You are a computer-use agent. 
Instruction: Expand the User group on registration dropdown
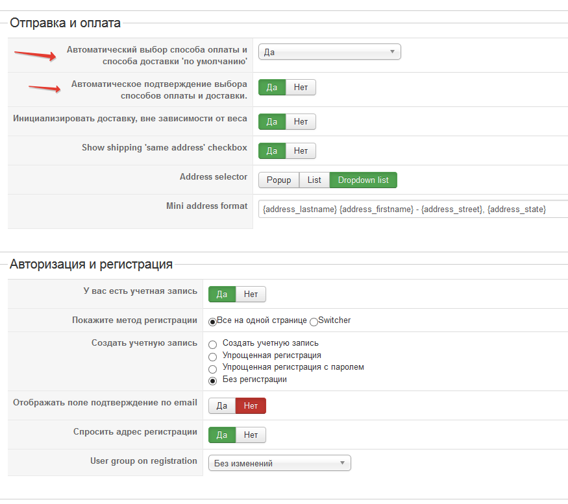click(x=279, y=463)
